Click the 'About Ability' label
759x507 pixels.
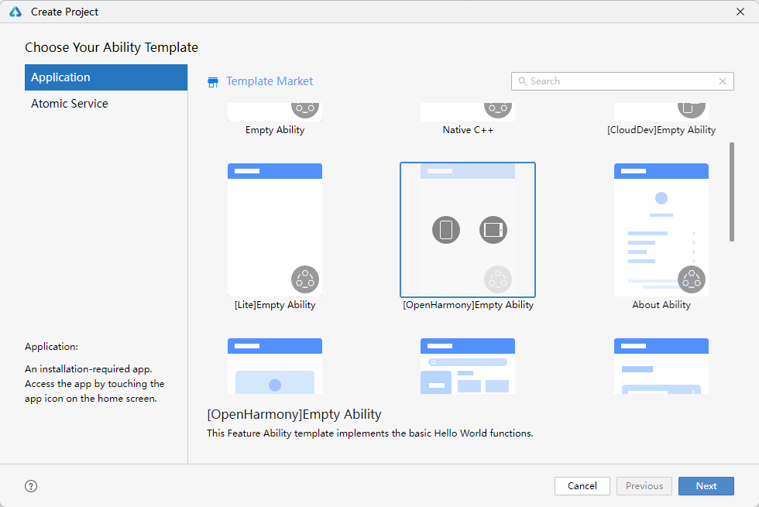661,305
